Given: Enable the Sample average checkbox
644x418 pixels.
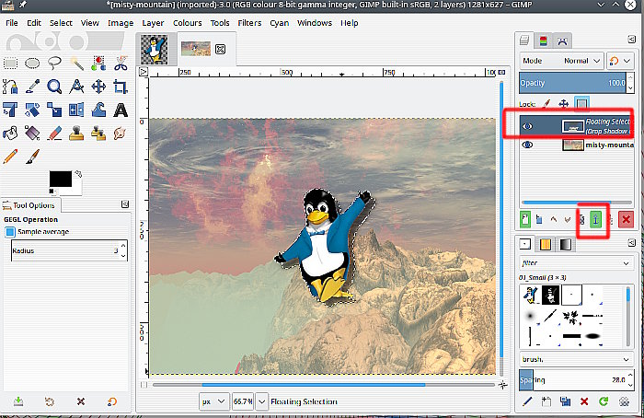Looking at the screenshot, I should 10,232.
